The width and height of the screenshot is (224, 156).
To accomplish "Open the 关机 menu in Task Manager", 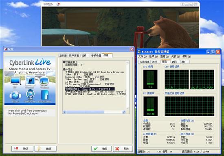I will coord(176,56).
